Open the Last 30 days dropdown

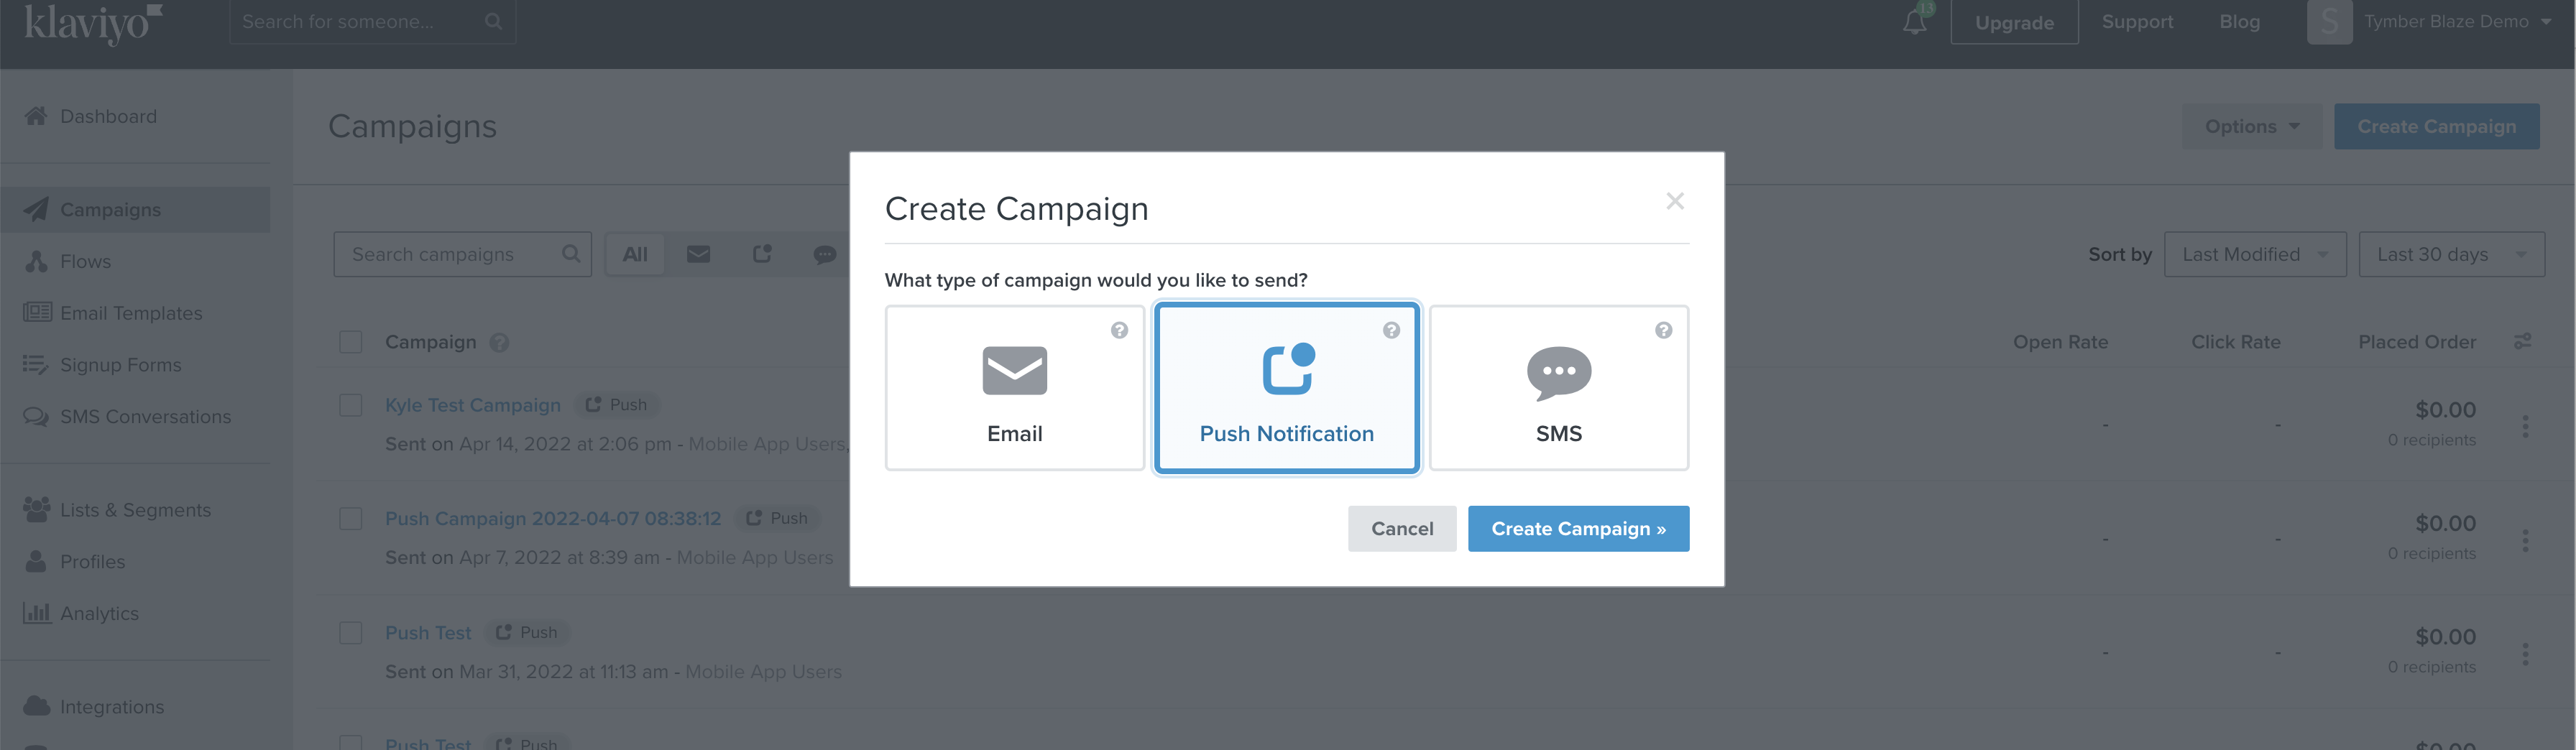tap(2451, 254)
